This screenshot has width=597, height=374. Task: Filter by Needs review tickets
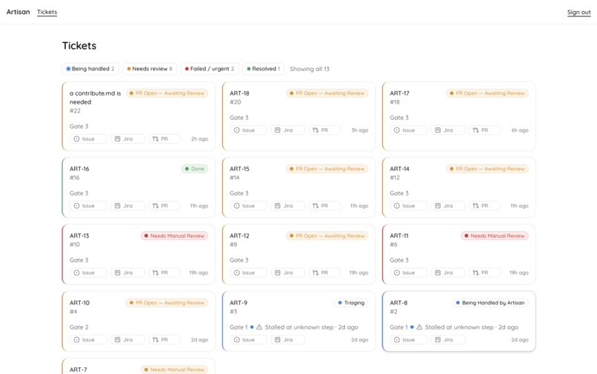(150, 69)
